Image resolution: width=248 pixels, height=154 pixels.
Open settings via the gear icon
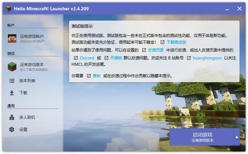12,129
